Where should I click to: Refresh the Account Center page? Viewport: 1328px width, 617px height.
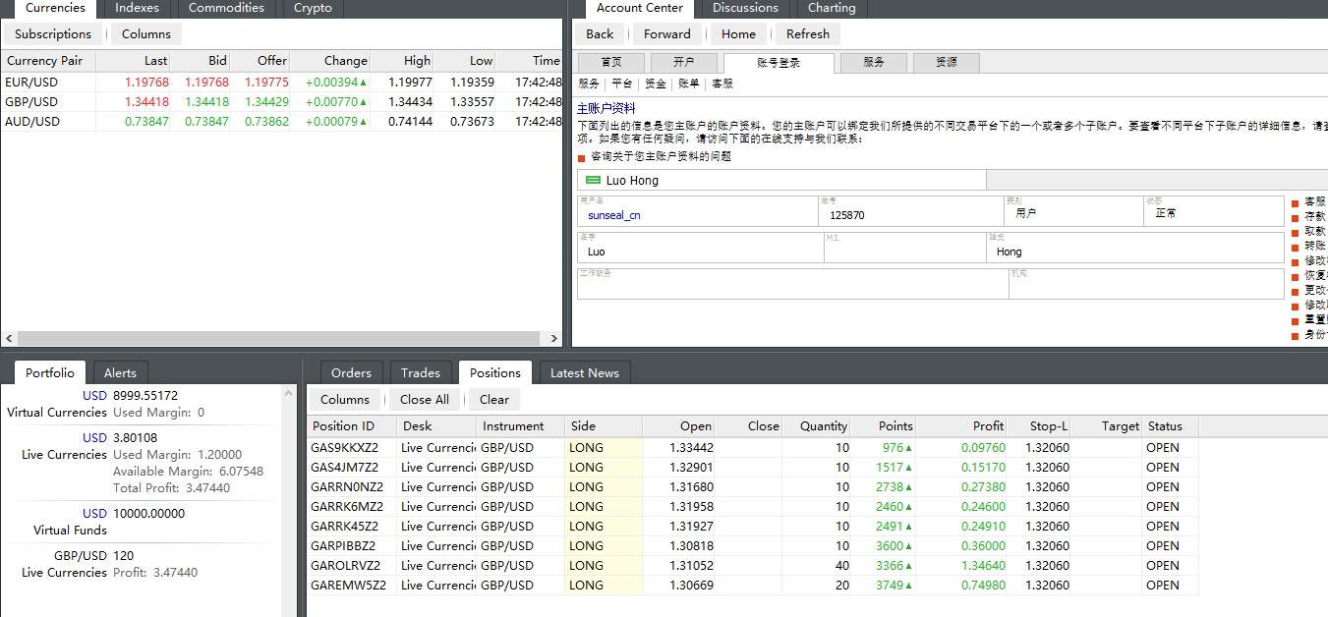(808, 34)
